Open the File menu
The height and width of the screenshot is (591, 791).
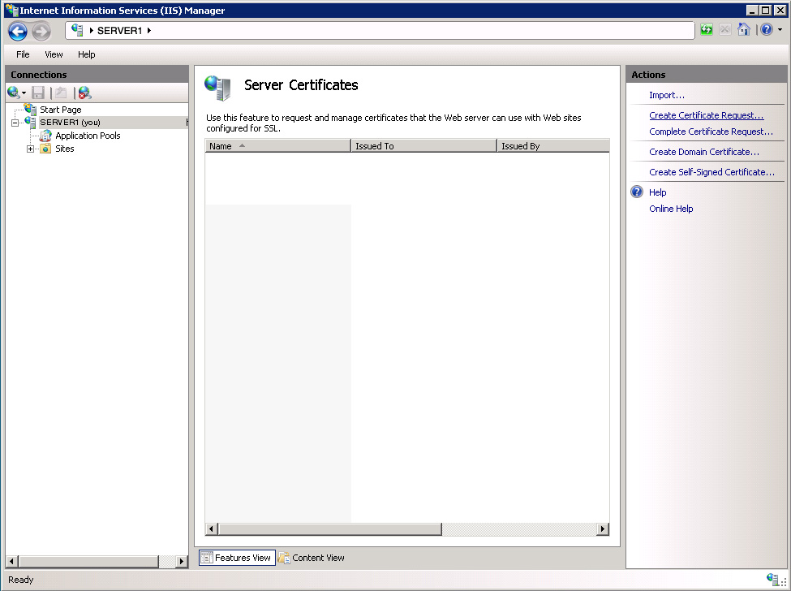click(x=23, y=54)
